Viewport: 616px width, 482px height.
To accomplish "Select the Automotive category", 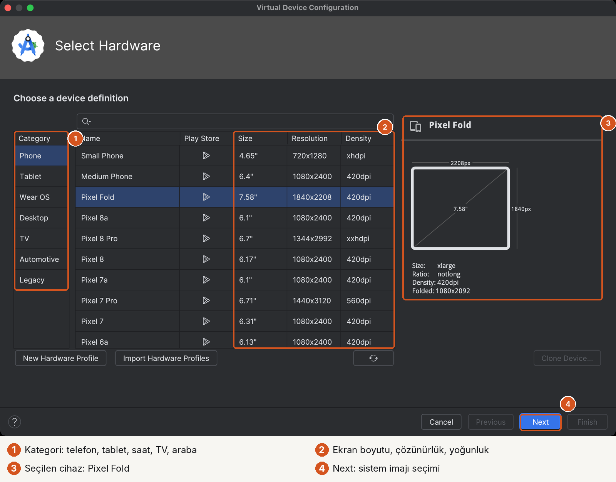I will click(42, 259).
